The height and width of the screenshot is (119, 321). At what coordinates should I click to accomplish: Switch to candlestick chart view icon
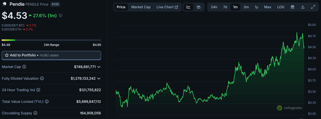point(199,7)
